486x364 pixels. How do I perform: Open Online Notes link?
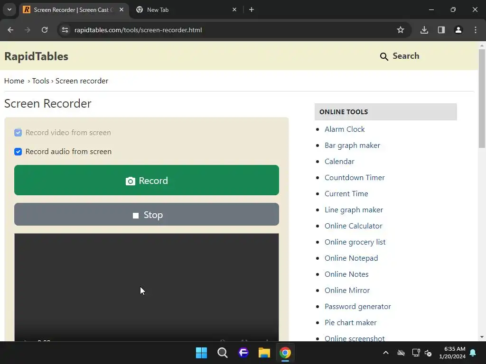pyautogui.click(x=346, y=274)
